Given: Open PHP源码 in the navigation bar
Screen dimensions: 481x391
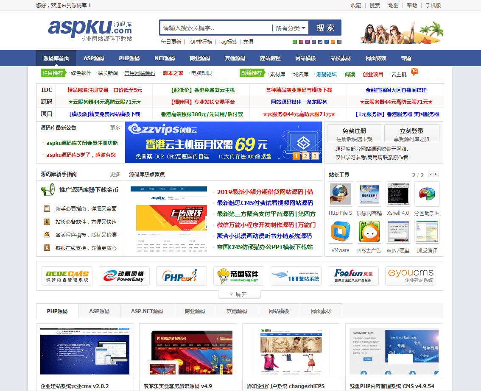Looking at the screenshot, I should coord(129,58).
